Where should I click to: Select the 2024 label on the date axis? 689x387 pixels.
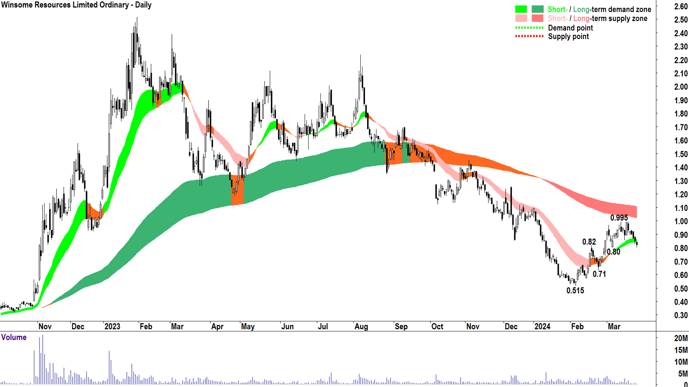542,326
